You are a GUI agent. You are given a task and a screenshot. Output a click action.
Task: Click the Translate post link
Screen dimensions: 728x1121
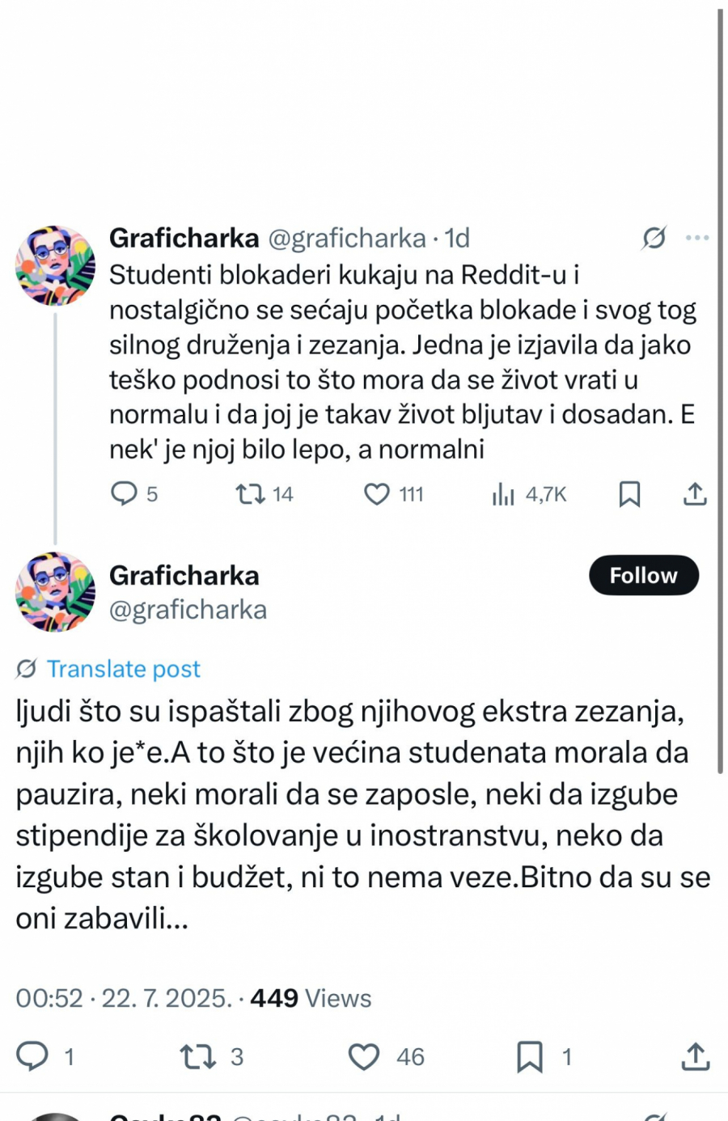click(124, 669)
